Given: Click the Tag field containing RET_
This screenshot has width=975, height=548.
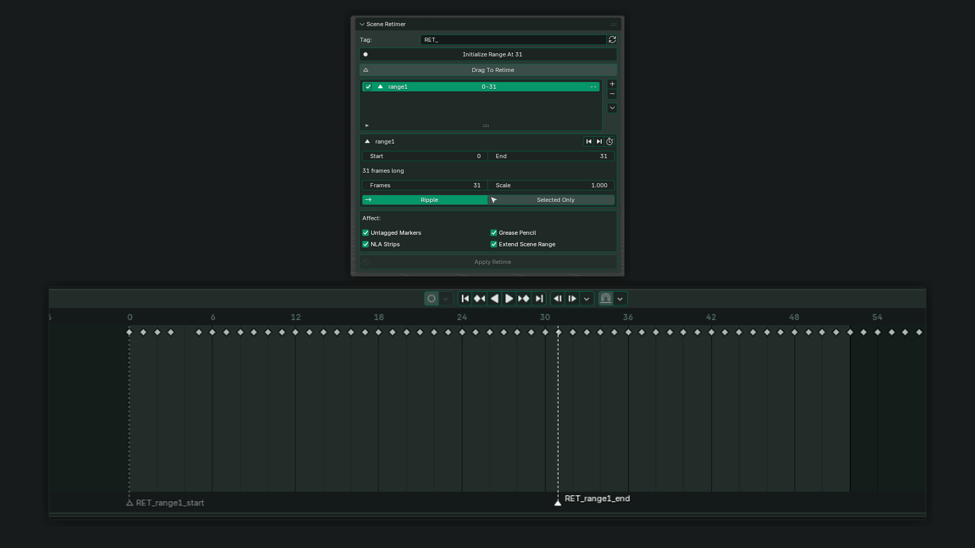Looking at the screenshot, I should 513,40.
